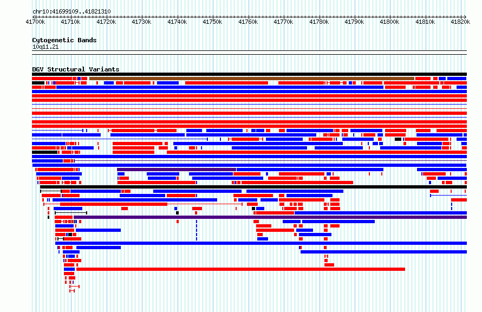Click the 41700k ruler label
The height and width of the screenshot is (312, 482).
pos(35,22)
